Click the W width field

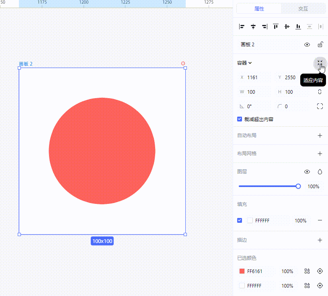(x=254, y=92)
